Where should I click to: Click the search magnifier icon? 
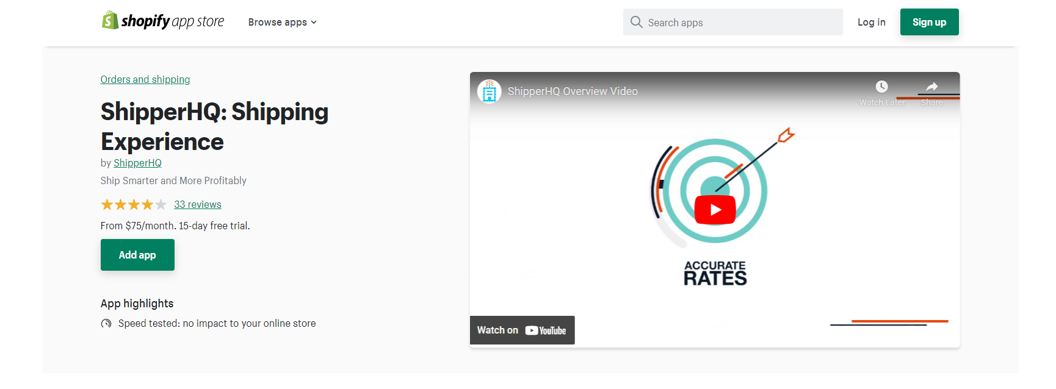(637, 22)
